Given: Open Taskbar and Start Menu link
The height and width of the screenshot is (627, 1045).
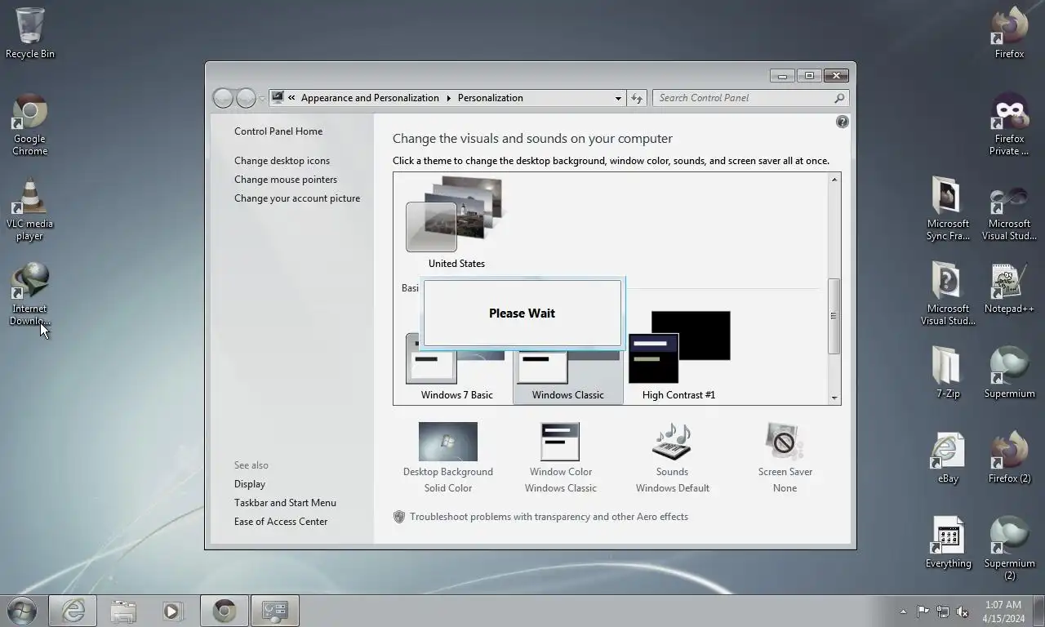Looking at the screenshot, I should pos(285,503).
